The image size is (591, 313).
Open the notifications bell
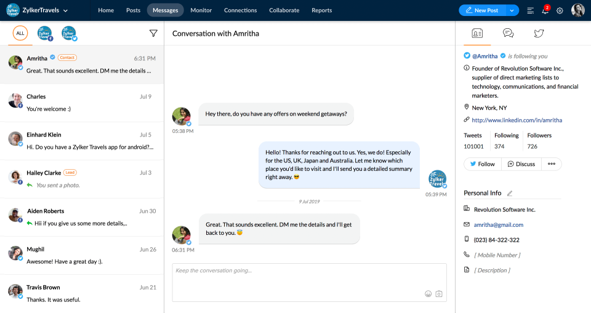545,10
